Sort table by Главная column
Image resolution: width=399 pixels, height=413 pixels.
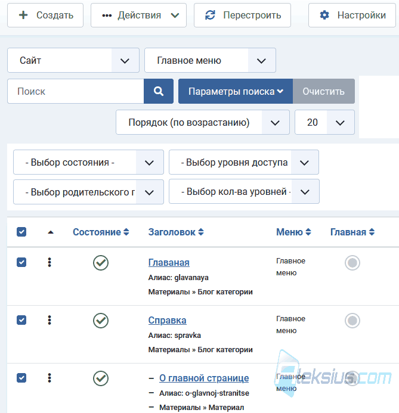pos(352,232)
